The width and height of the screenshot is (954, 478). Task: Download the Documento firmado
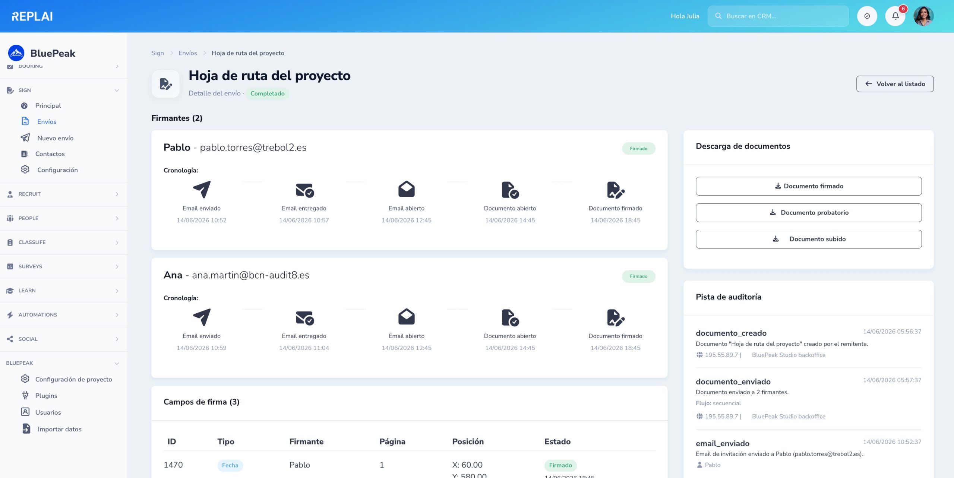click(809, 186)
